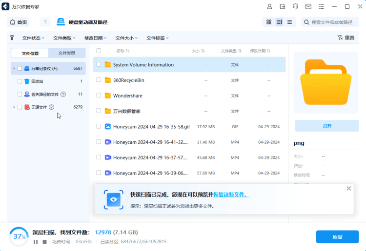Switch to detail preview view
This screenshot has height=251, width=366.
[x=279, y=22]
